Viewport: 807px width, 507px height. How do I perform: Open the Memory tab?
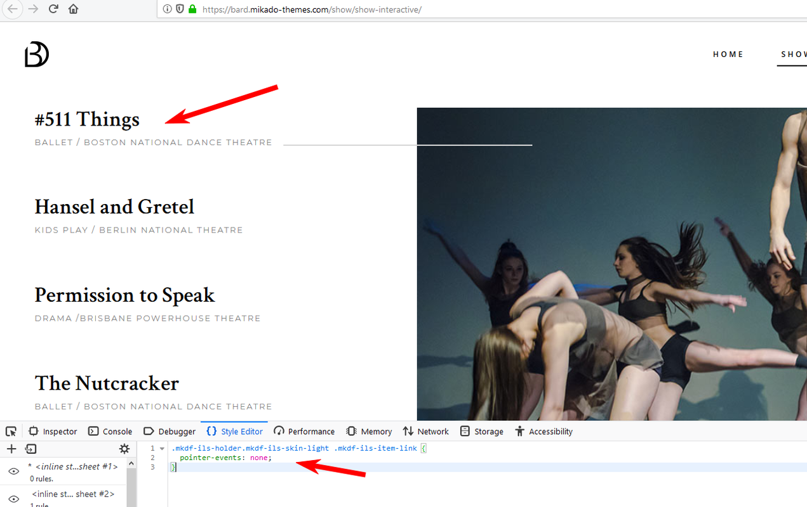pyautogui.click(x=369, y=432)
